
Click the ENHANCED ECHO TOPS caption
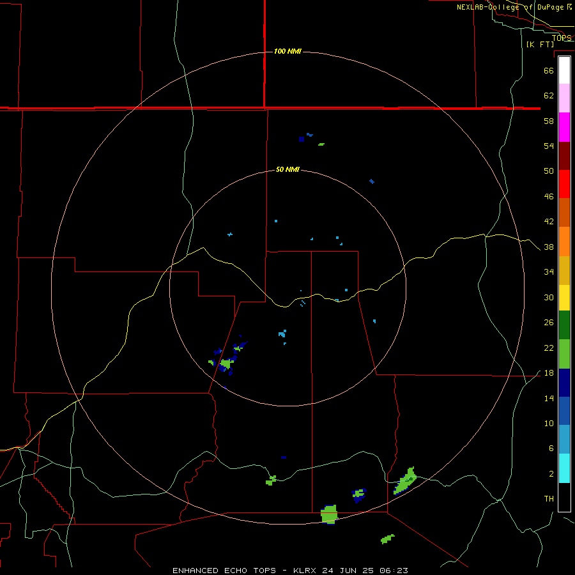[x=224, y=571]
